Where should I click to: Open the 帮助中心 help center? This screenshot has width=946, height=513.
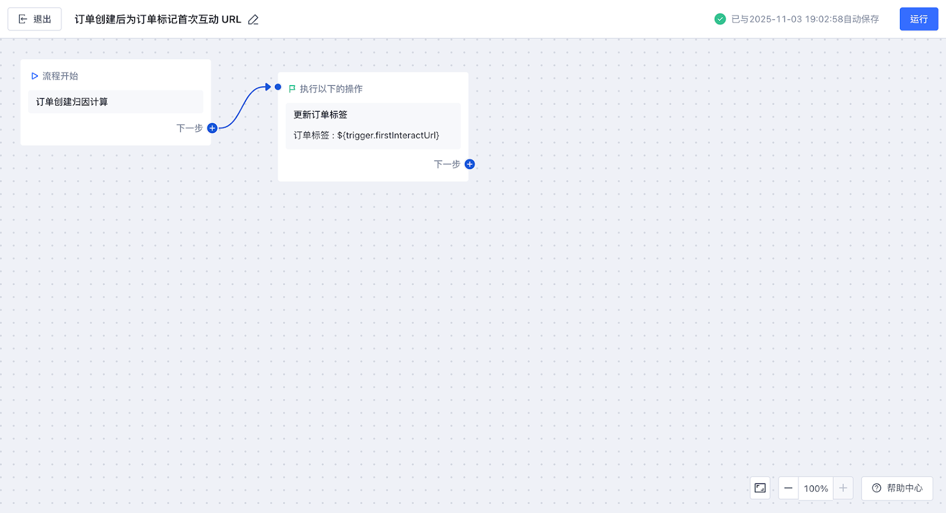click(x=897, y=488)
